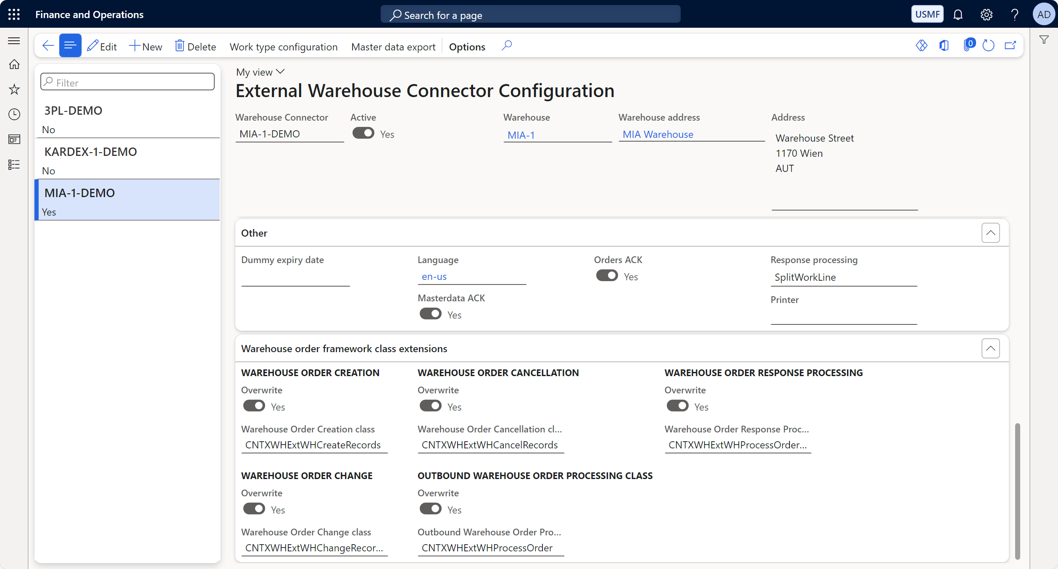The image size is (1058, 569).
Task: Open the filter pane funnel icon
Action: click(1044, 40)
